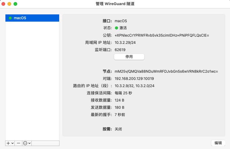Image resolution: width=230 pixels, height=149 pixels.
Task: Close the WireGuard window with red button
Action: [x=3, y=4]
